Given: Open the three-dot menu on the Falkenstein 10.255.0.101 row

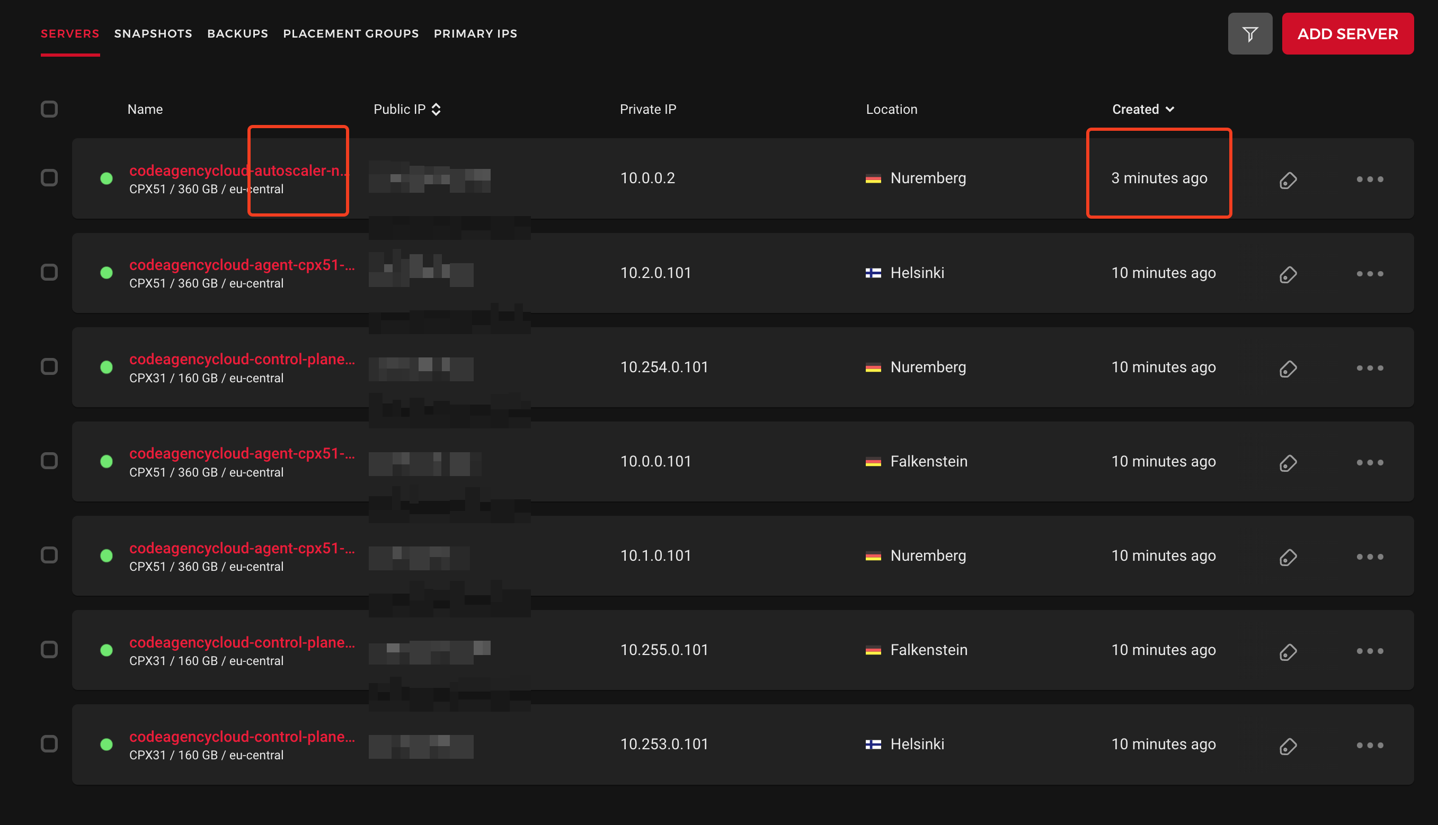Looking at the screenshot, I should coord(1370,650).
